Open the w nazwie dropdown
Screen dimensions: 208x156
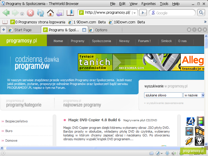[x=194, y=95]
